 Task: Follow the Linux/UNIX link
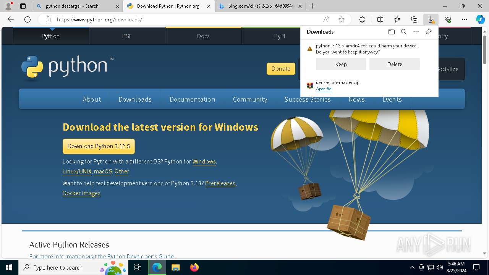click(77, 171)
